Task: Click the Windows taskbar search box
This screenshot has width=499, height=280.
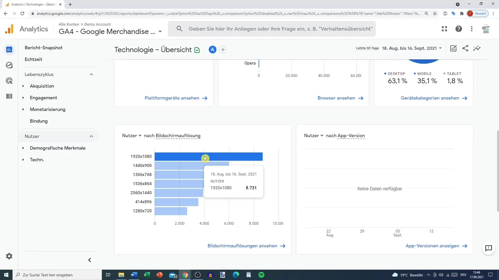Action: [57, 275]
